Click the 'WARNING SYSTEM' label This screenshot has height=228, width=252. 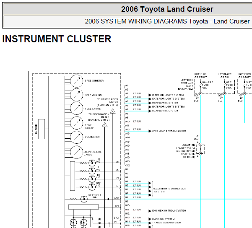click(x=163, y=219)
